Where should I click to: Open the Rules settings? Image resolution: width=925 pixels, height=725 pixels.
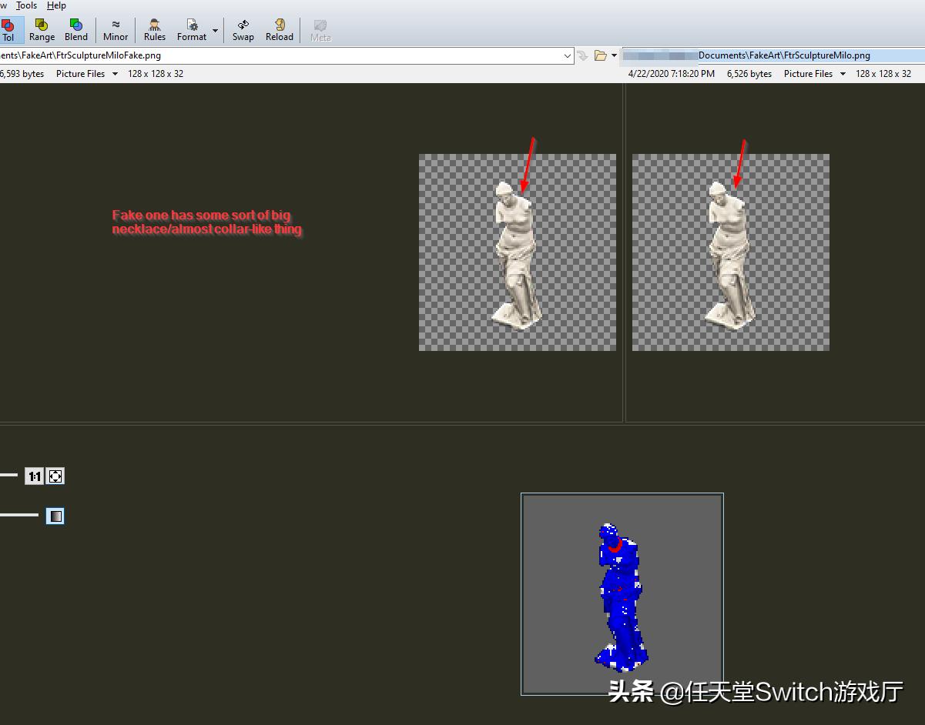155,30
